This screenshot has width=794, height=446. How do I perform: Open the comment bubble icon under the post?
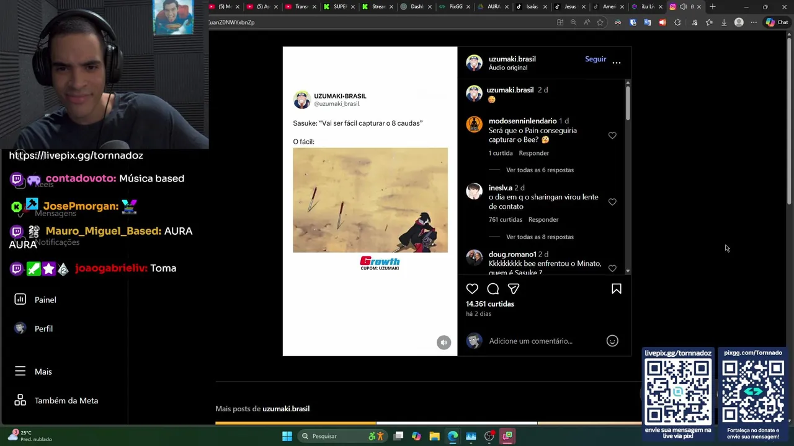click(493, 289)
